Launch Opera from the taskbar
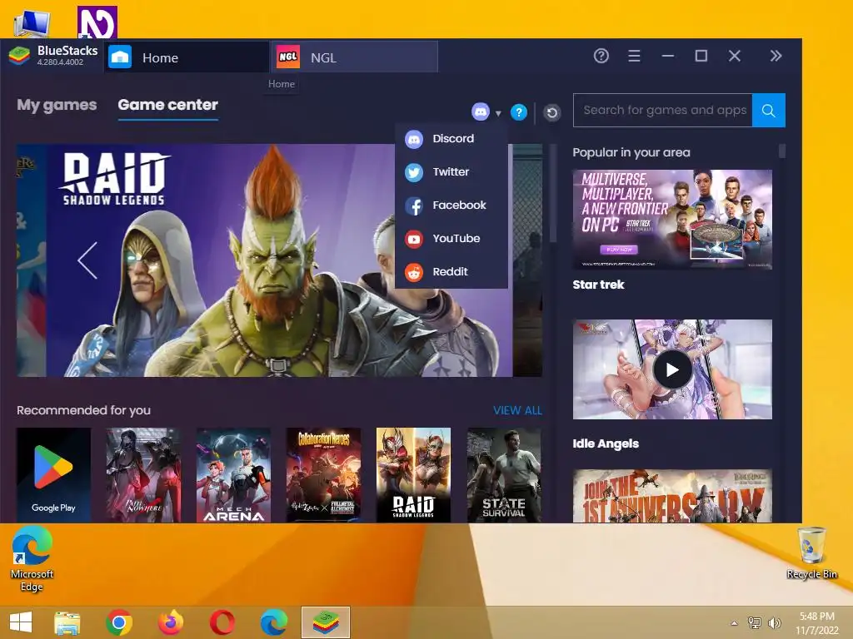853x639 pixels. pos(222,622)
